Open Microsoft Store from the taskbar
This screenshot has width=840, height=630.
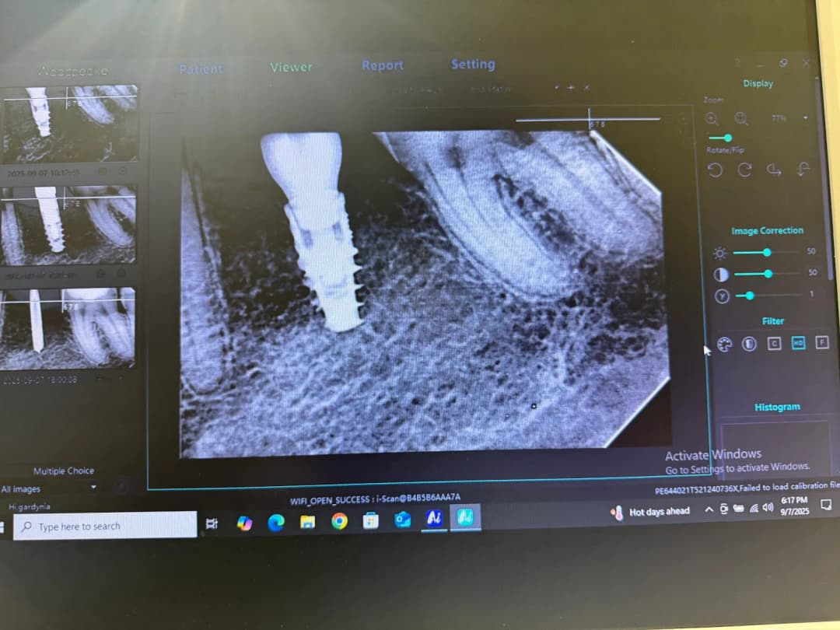371,520
